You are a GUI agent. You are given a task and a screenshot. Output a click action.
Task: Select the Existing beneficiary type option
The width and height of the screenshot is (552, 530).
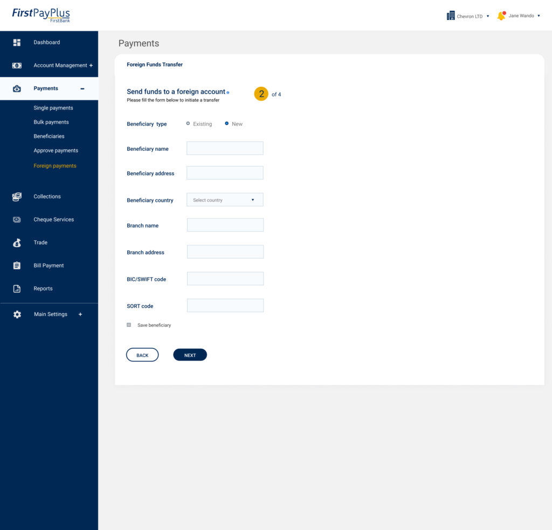[188, 123]
